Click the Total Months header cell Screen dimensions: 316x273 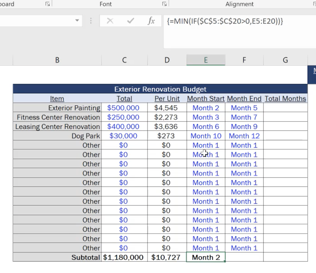pyautogui.click(x=285, y=98)
